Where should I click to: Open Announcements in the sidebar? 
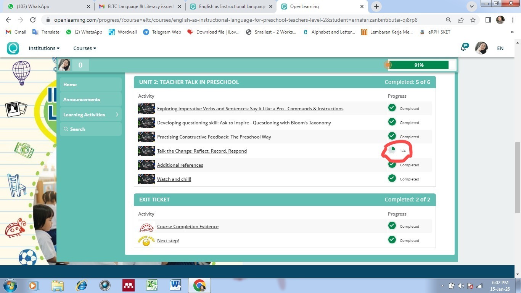(x=91, y=100)
